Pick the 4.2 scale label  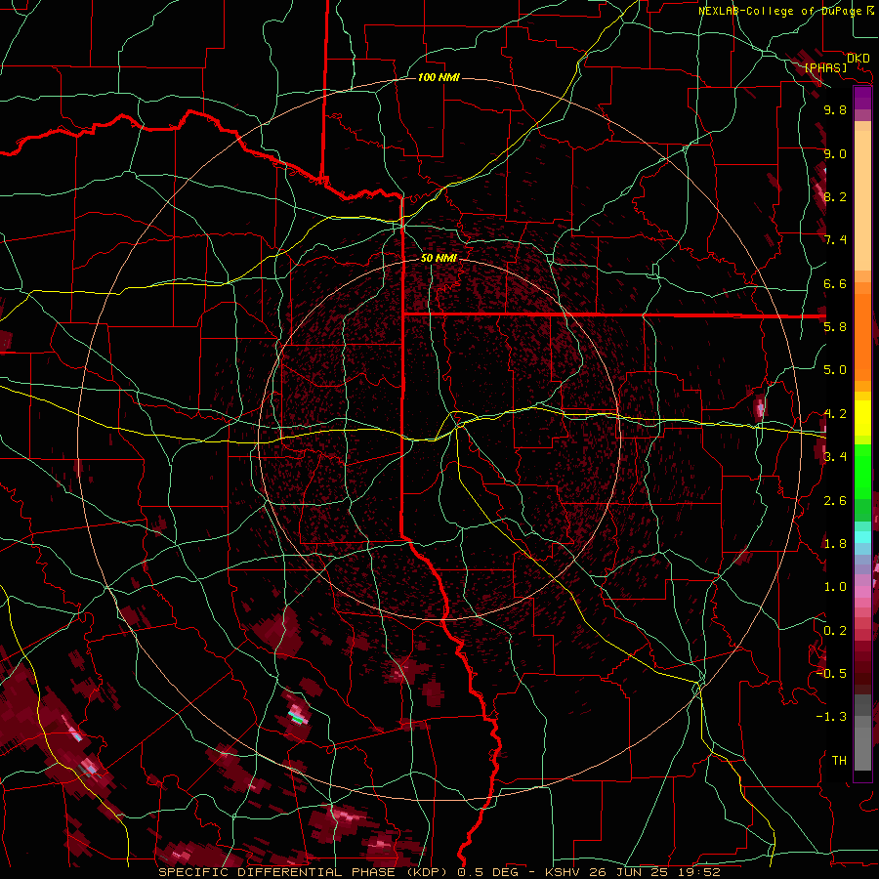(x=835, y=414)
